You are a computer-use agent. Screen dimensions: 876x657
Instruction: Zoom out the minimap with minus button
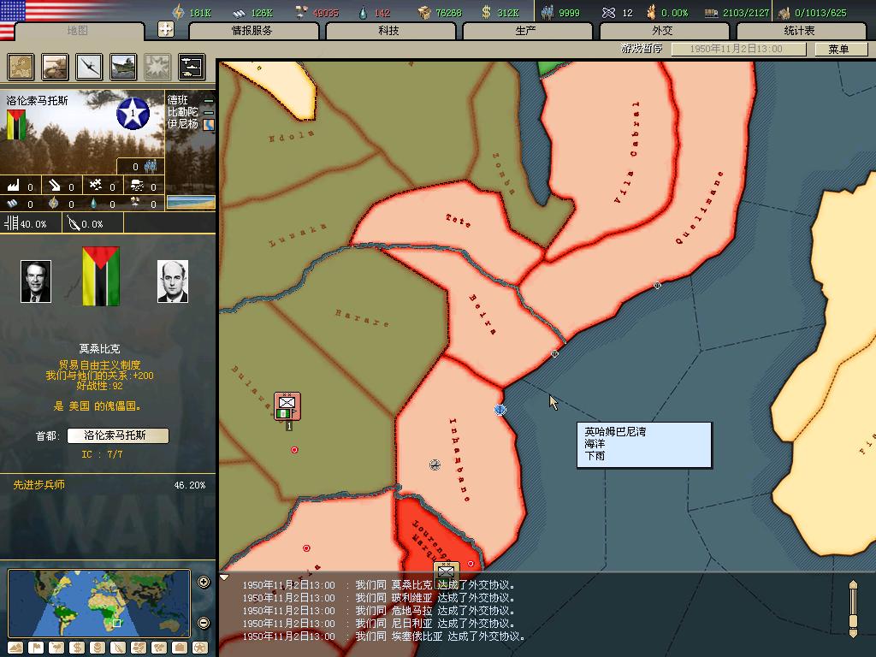pyautogui.click(x=204, y=623)
